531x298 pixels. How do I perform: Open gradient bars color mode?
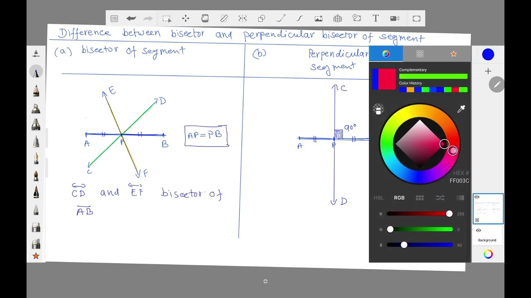(x=460, y=198)
